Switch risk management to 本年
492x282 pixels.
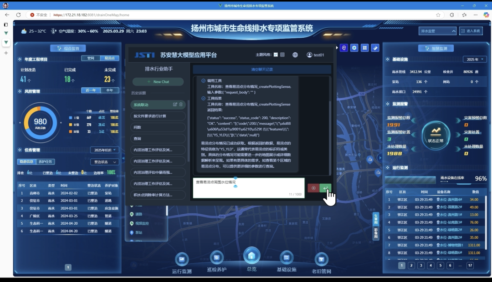110,91
